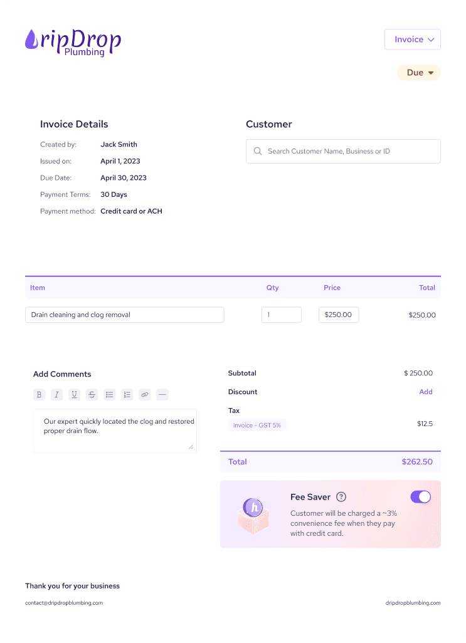This screenshot has width=466, height=643.
Task: Click the Fee Saver help icon
Action: [341, 497]
